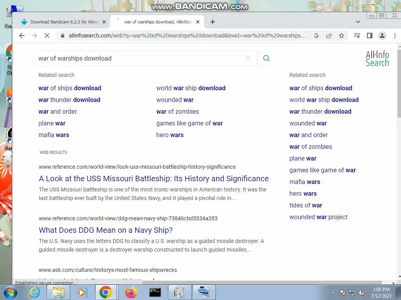Open left column 'war thunder download' link
The height and width of the screenshot is (300, 401).
pyautogui.click(x=69, y=100)
